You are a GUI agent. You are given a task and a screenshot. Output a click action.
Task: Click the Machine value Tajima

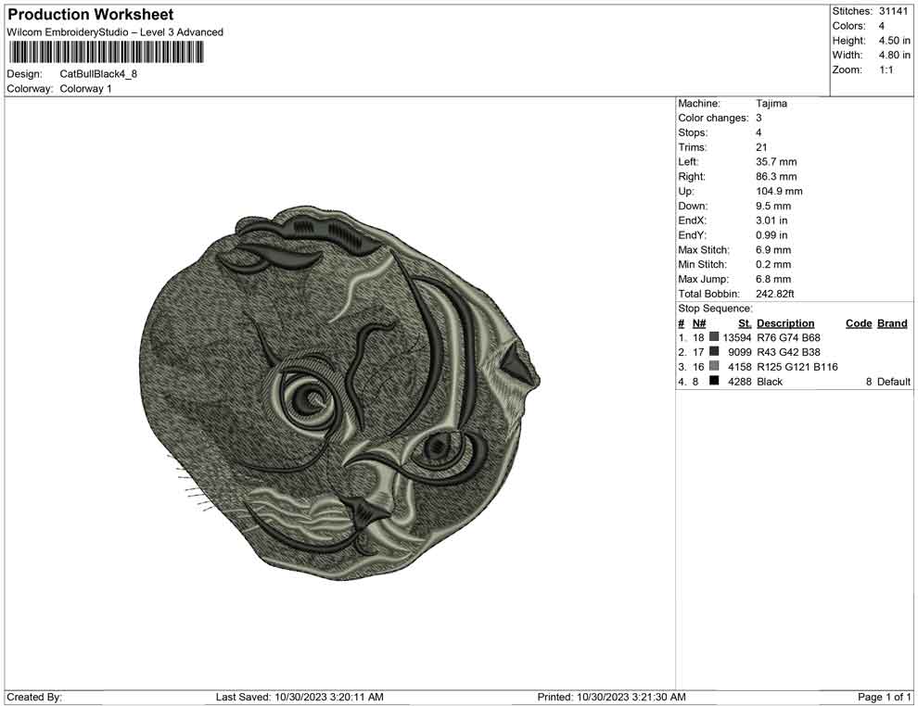pyautogui.click(x=771, y=104)
